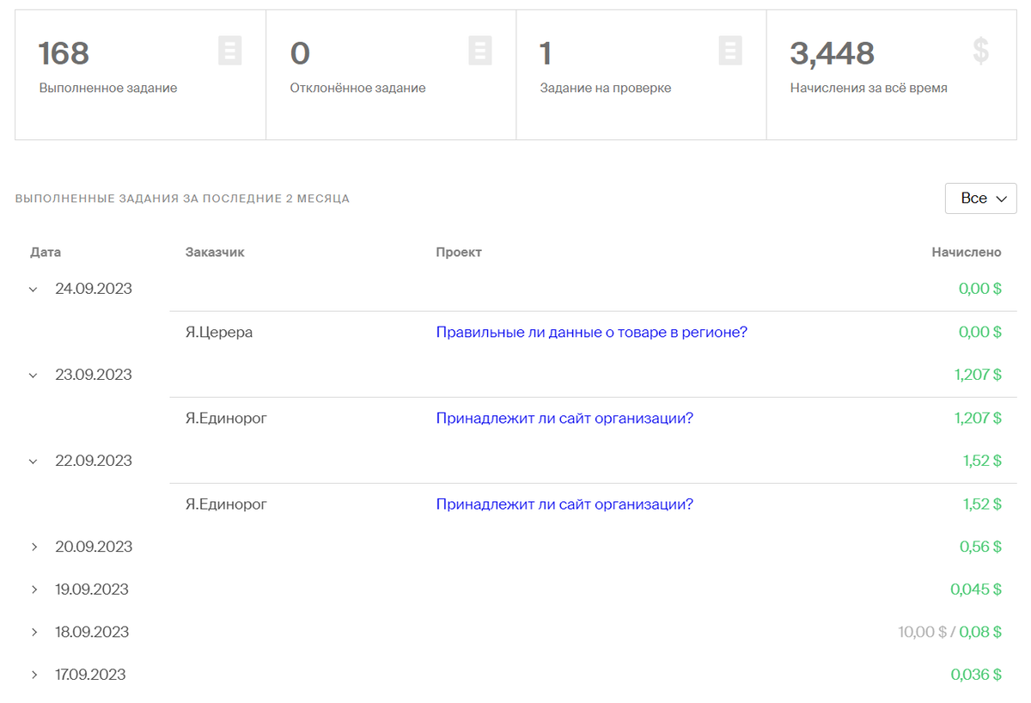The image size is (1031, 703).
Task: Expand the 19.09.2023 row
Action: click(34, 590)
